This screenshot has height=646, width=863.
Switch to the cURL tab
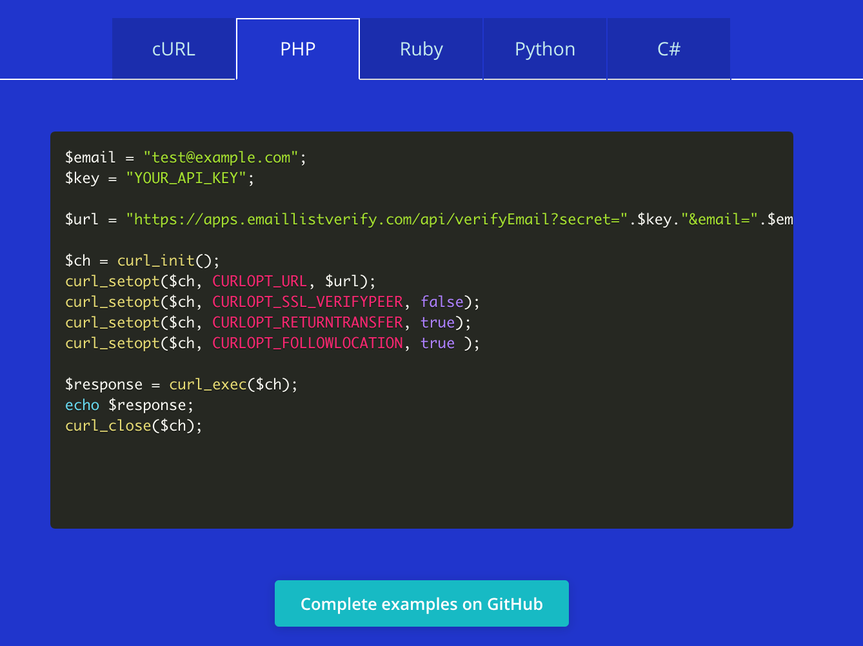coord(174,49)
